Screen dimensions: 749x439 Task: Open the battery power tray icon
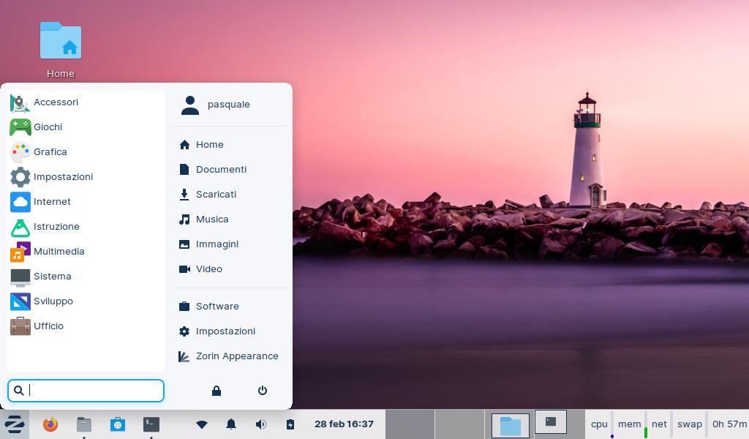[290, 424]
